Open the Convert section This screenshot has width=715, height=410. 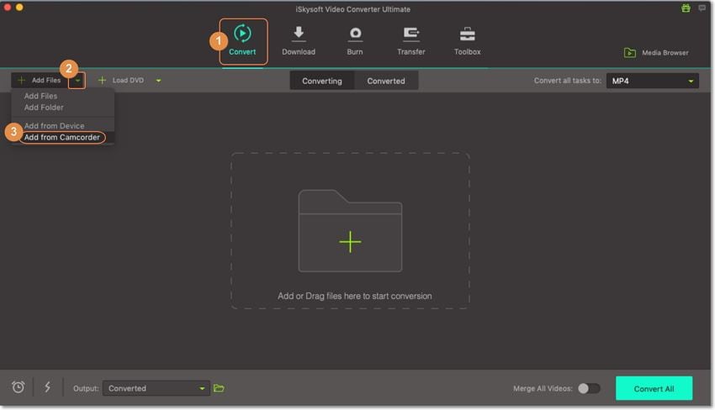242,41
